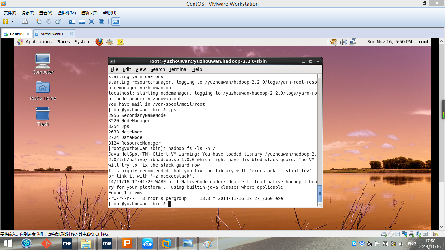Toggle Unity mode in VMware toolbar

pos(102,21)
